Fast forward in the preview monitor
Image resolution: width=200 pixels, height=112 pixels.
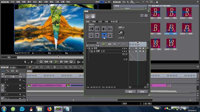pyautogui.click(x=66, y=62)
